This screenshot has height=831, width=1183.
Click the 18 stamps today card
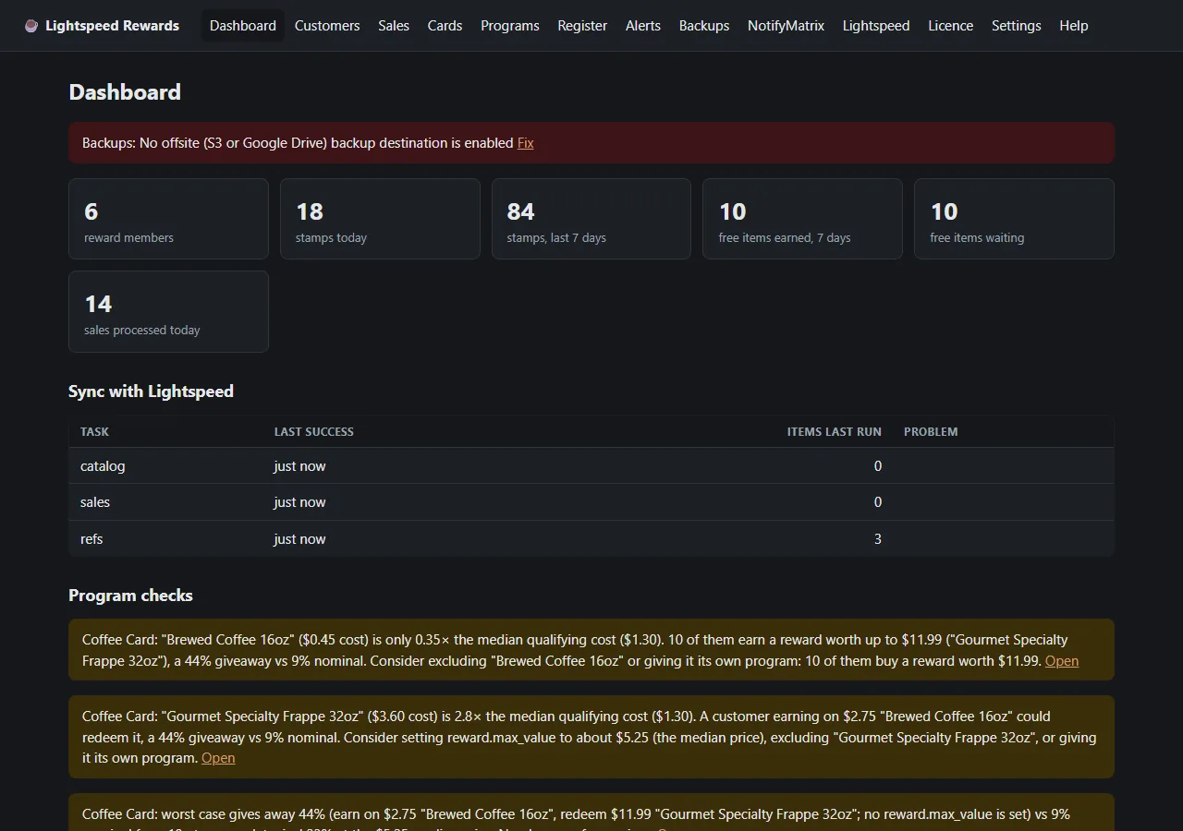coord(380,219)
